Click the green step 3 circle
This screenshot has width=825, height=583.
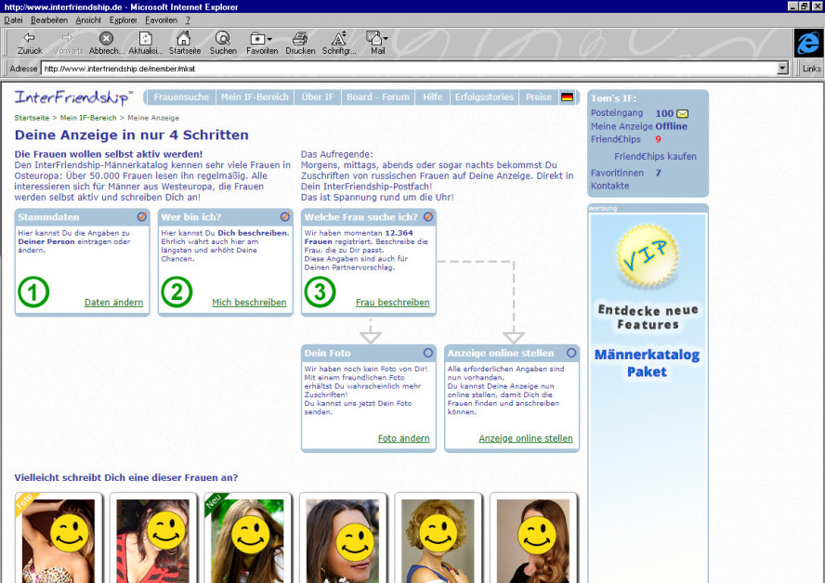coord(320,291)
